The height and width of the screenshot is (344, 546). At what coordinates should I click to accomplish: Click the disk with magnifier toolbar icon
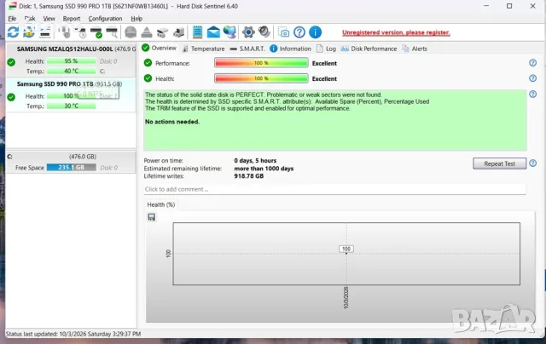112,32
